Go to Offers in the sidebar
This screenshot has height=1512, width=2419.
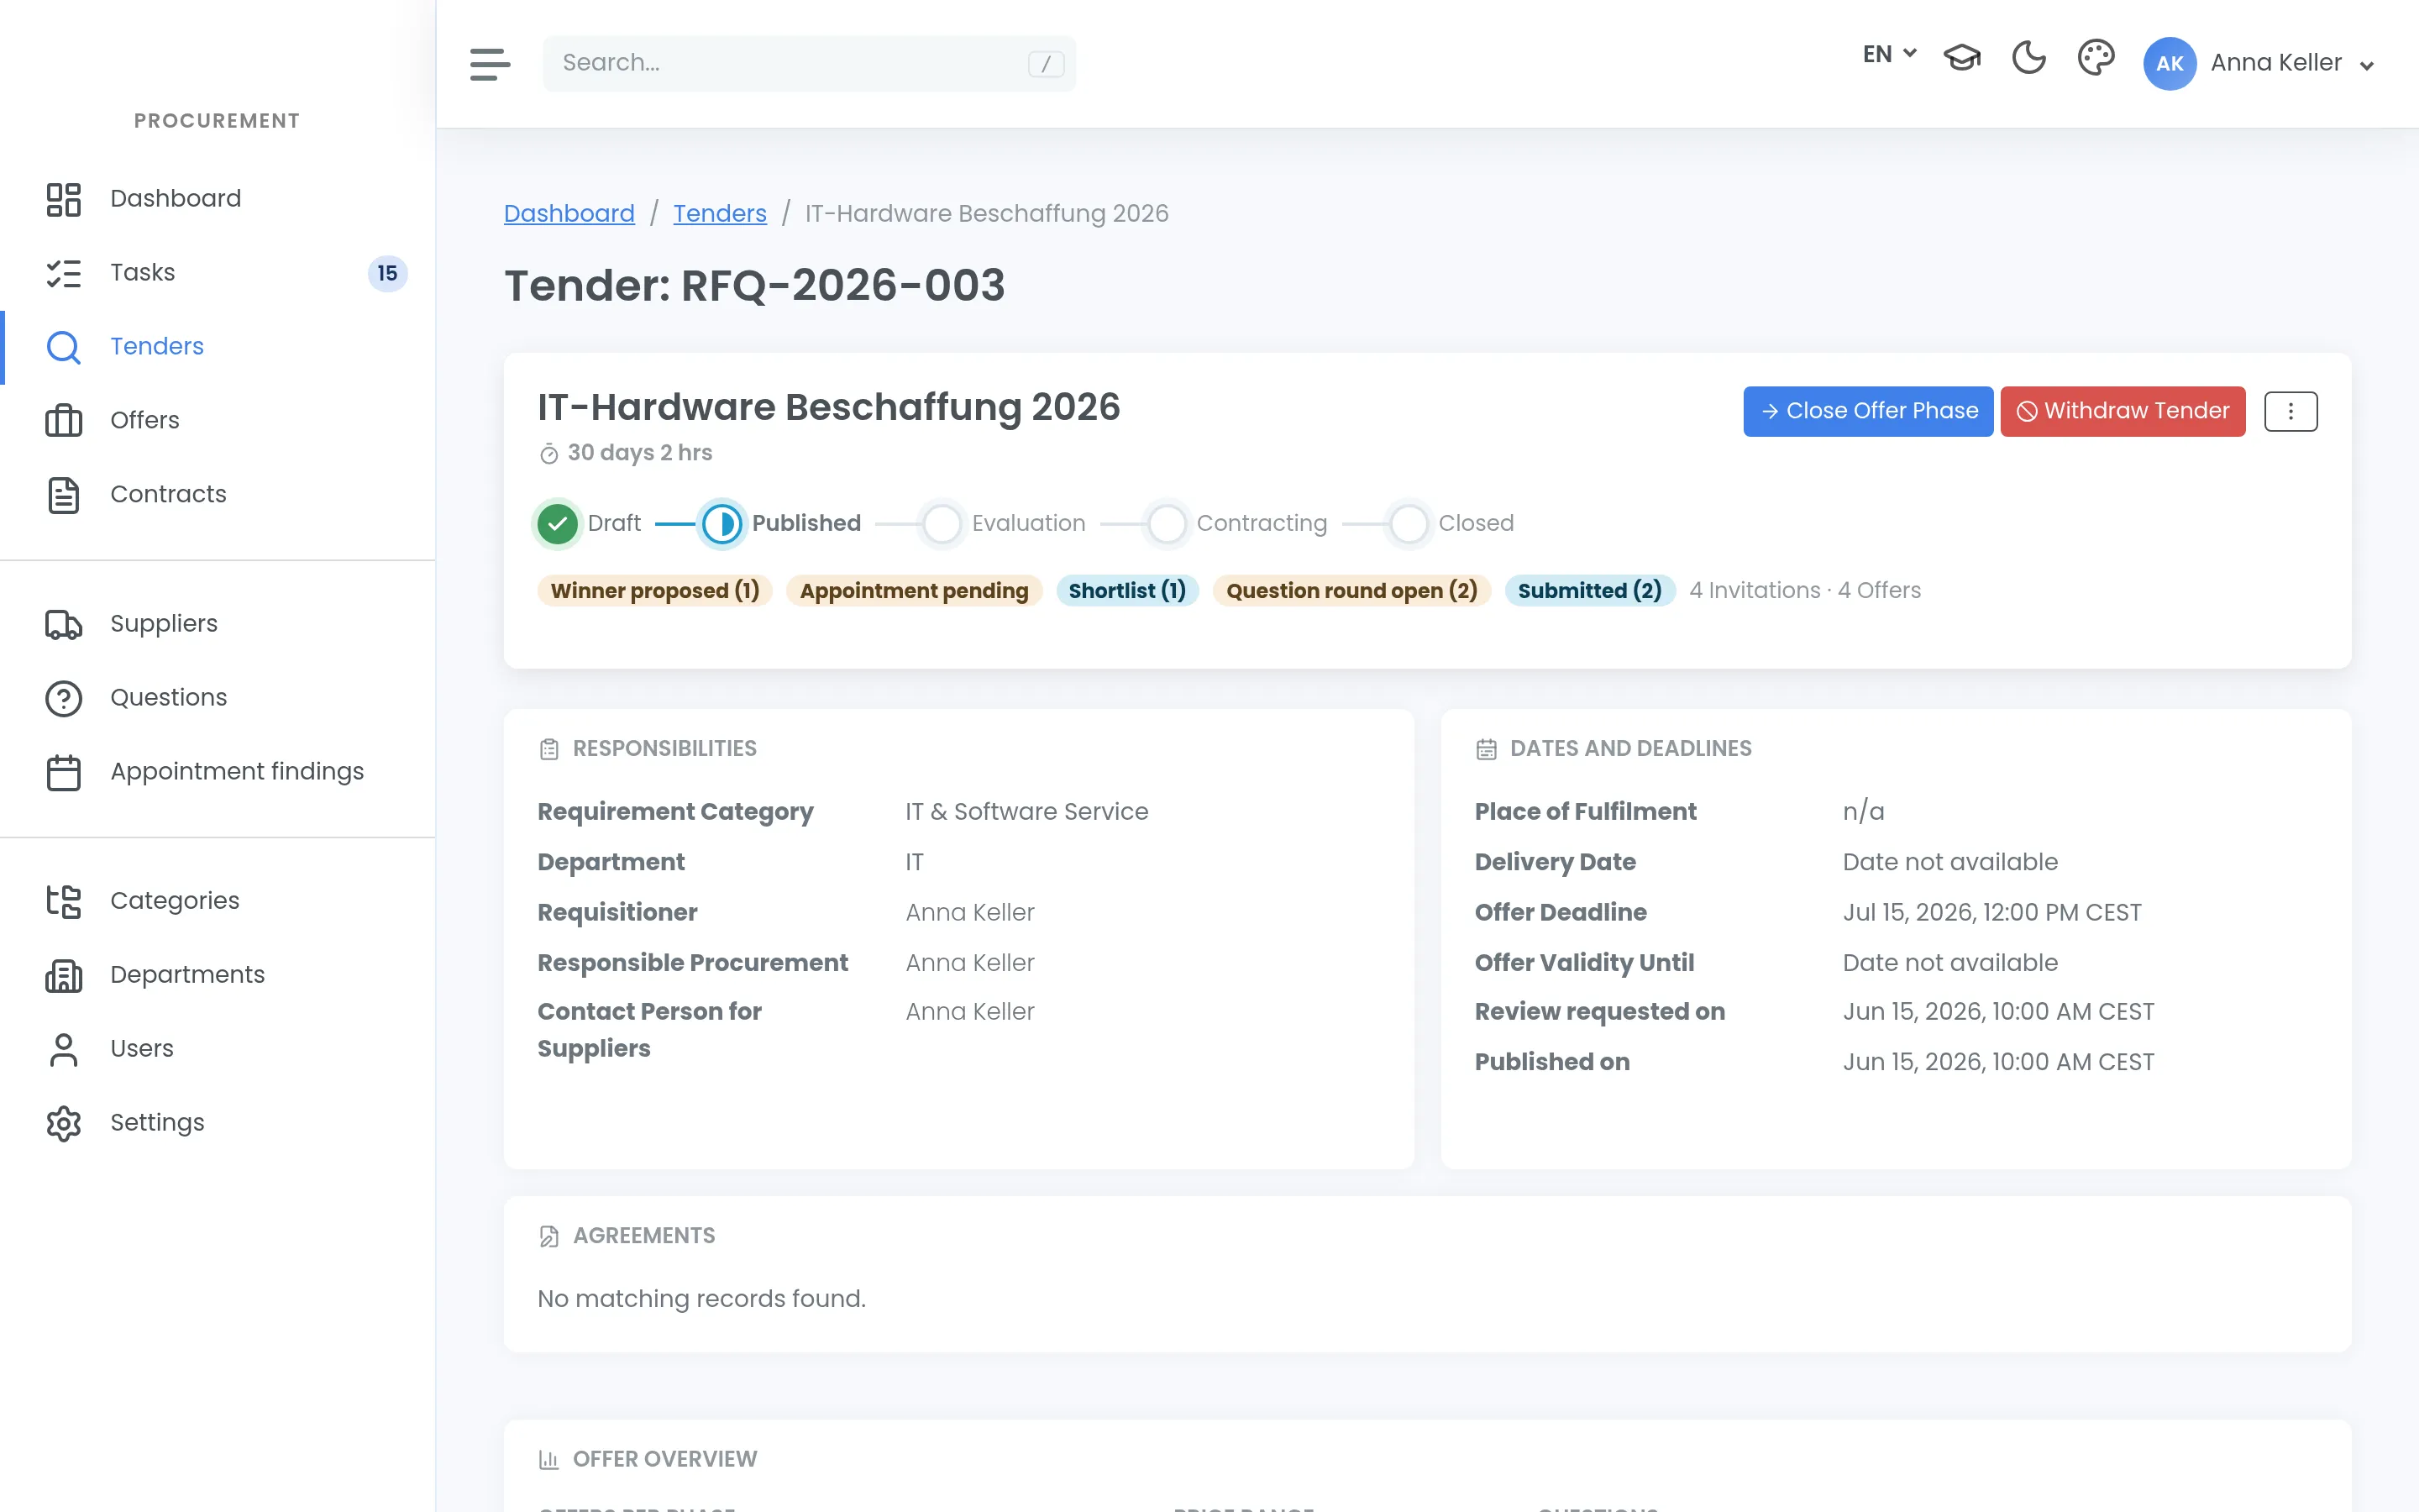pyautogui.click(x=218, y=420)
